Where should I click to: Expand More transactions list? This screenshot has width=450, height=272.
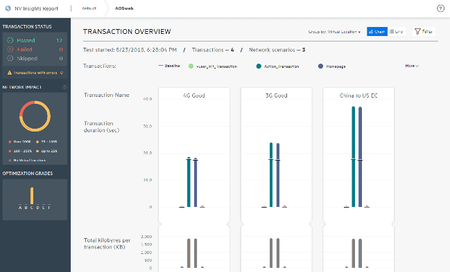pyautogui.click(x=412, y=66)
